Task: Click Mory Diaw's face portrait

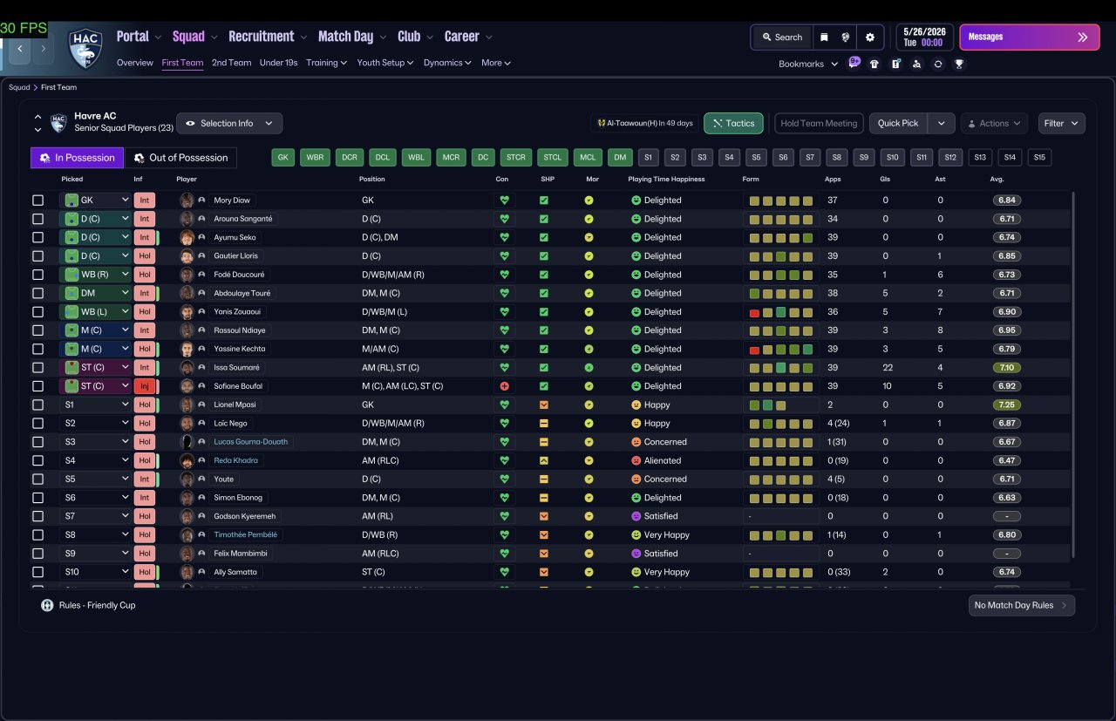Action: coord(187,201)
